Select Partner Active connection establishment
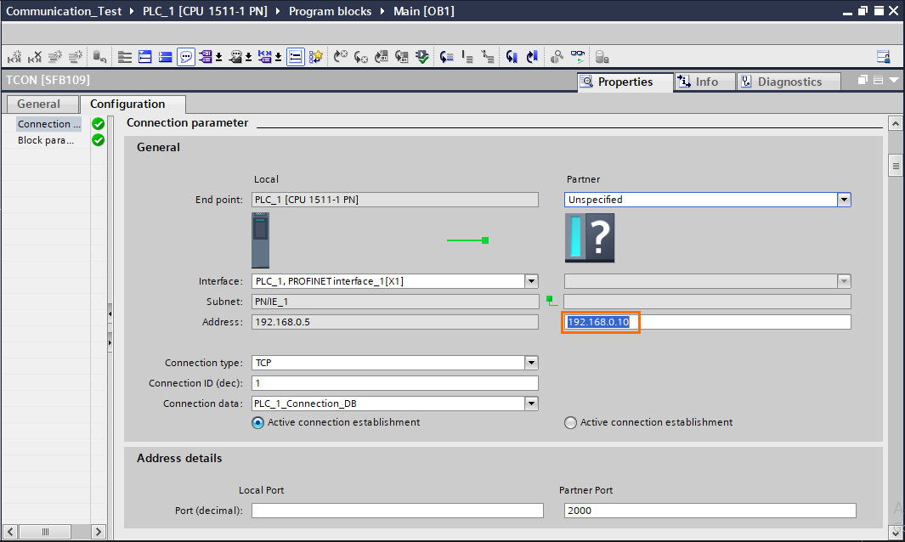 coord(570,422)
